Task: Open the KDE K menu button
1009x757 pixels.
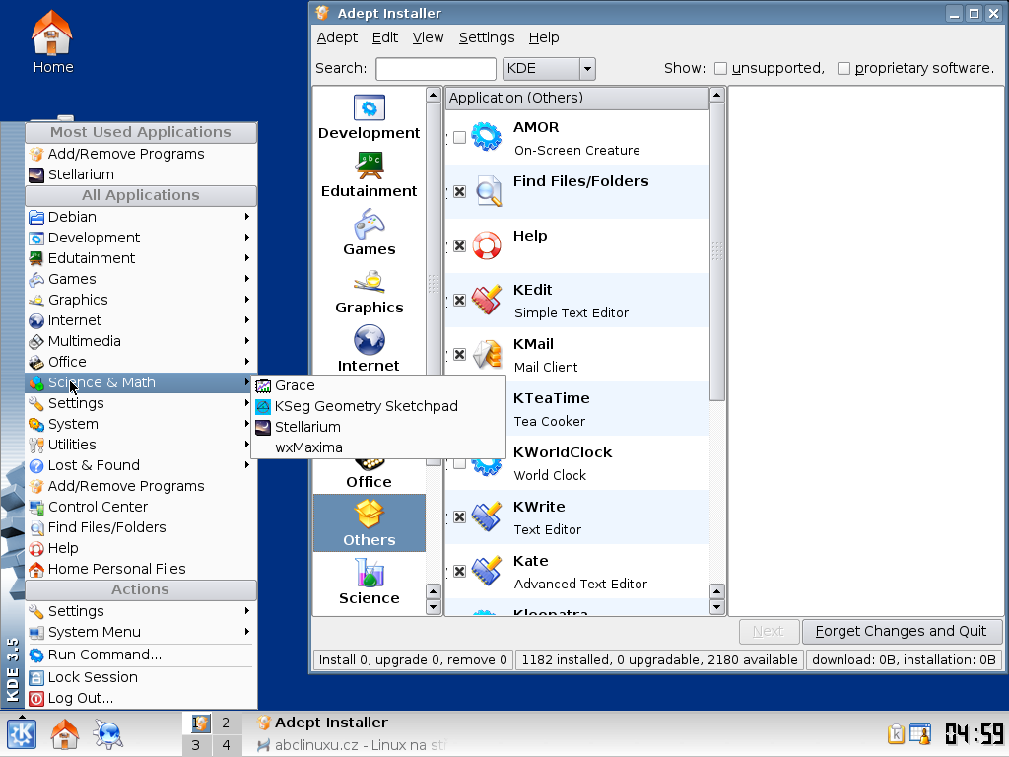Action: (x=22, y=733)
